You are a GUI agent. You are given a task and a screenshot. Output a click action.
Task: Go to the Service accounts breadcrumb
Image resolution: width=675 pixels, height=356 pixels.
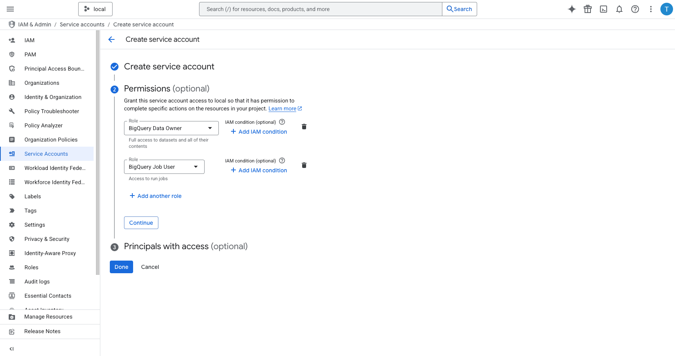[82, 24]
